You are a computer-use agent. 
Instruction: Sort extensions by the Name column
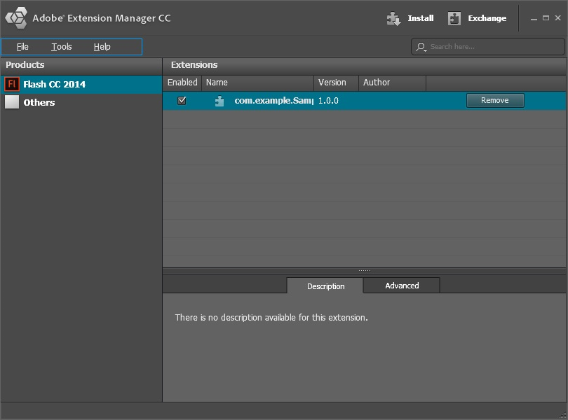pyautogui.click(x=217, y=82)
